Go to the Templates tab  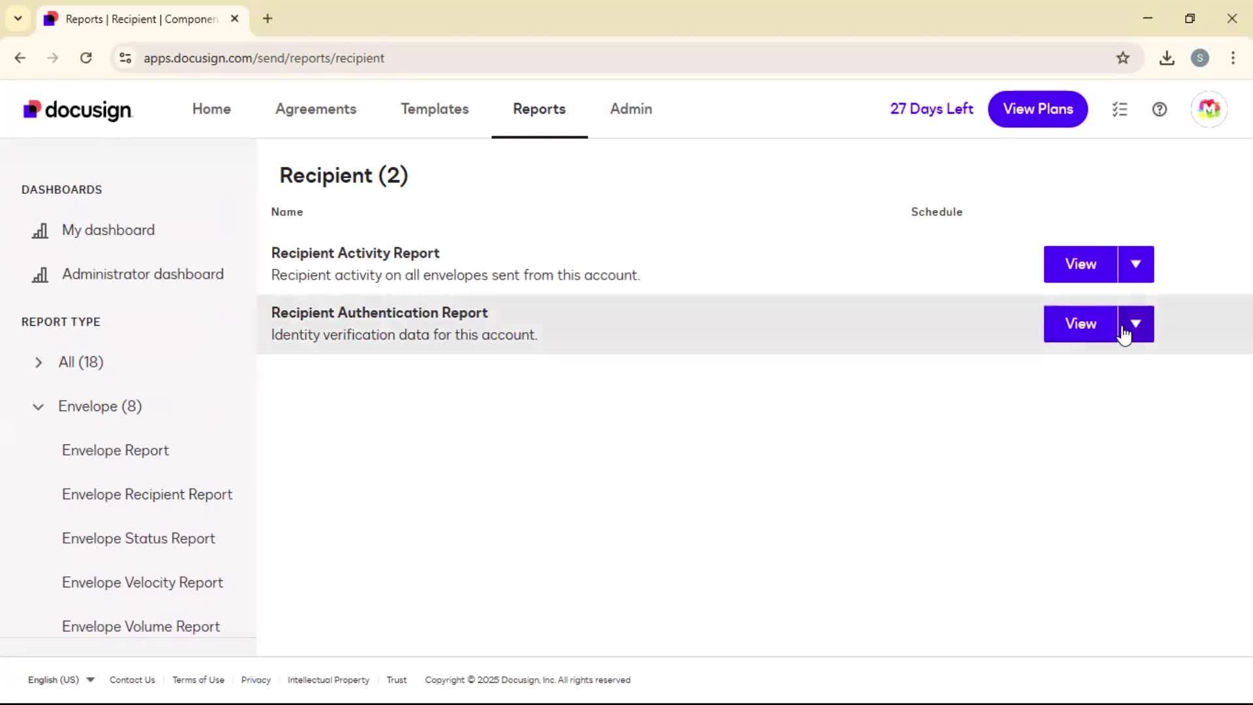pyautogui.click(x=435, y=109)
